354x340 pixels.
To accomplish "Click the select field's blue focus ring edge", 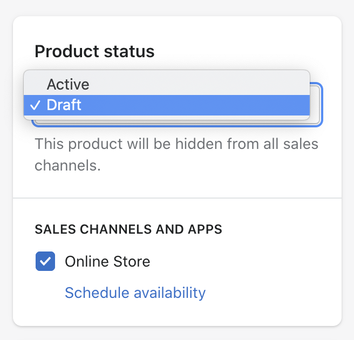I will click(x=322, y=106).
